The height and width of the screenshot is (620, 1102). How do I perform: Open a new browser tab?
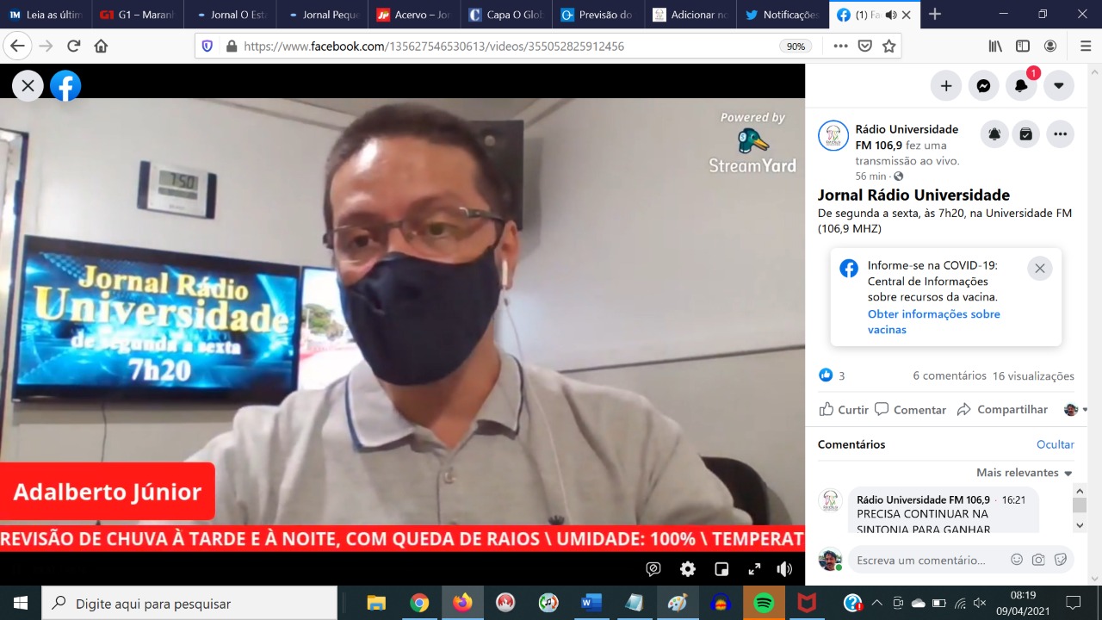coord(935,15)
